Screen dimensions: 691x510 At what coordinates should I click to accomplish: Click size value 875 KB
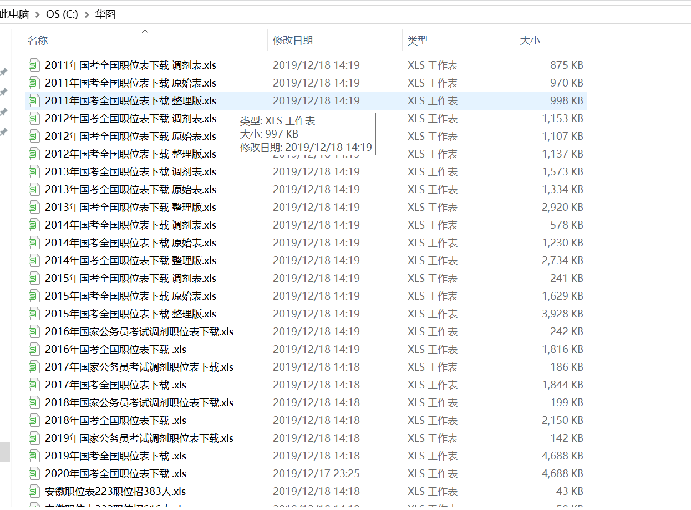567,65
